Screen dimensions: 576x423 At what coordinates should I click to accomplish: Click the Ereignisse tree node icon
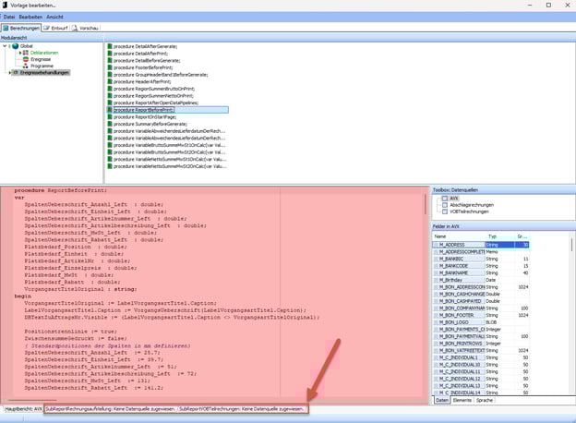[25, 59]
